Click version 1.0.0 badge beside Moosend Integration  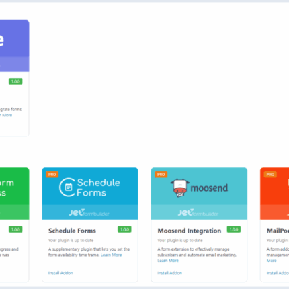click(234, 229)
